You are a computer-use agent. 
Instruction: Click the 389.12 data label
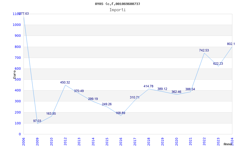coord(162,89)
